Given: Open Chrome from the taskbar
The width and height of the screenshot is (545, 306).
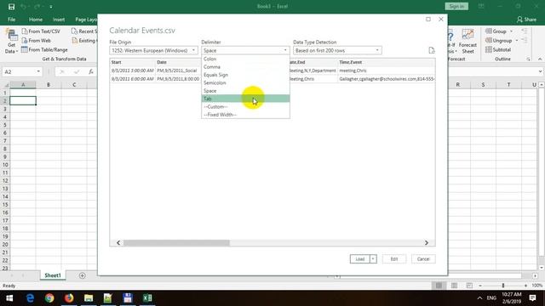Looking at the screenshot, I should [x=49, y=298].
